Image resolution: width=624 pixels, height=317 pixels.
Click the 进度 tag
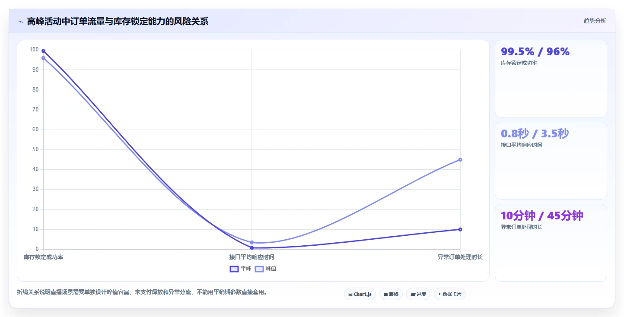[x=418, y=294]
